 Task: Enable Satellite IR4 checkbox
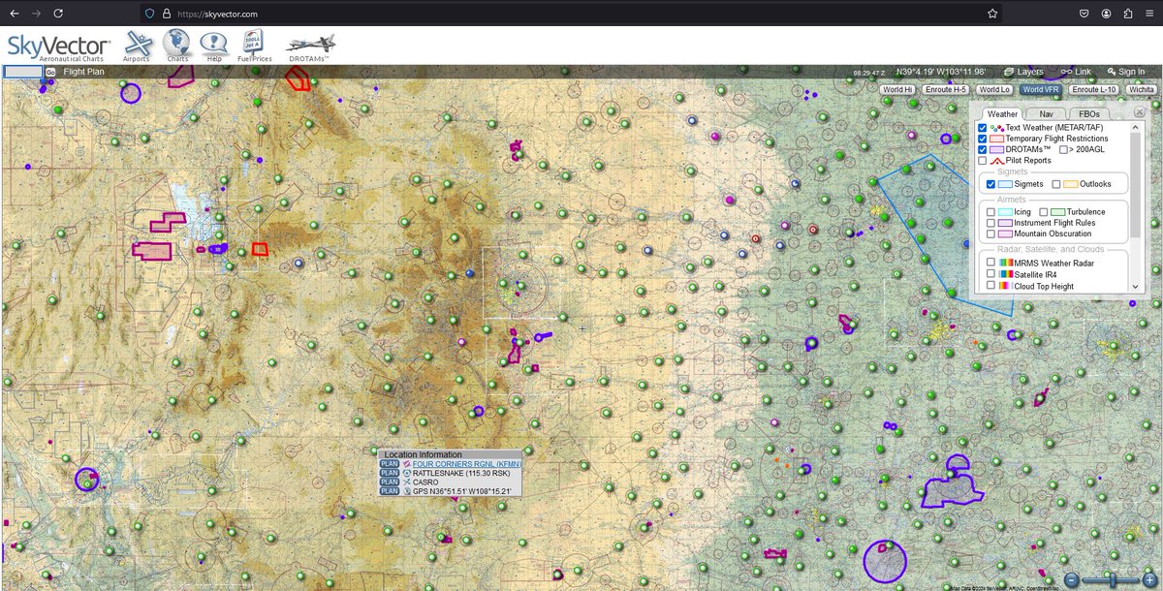click(x=990, y=274)
